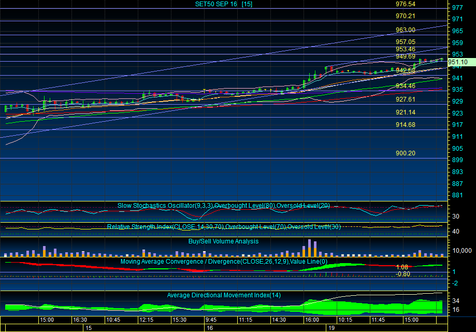
Task: Click the 935 price axis tick
Action: (457, 90)
